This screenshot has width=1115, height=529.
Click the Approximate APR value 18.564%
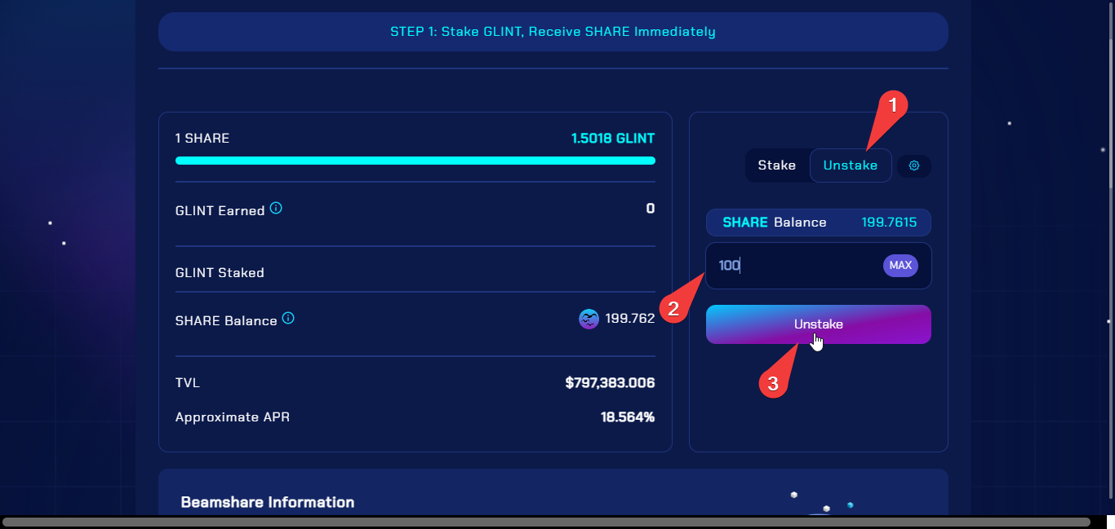click(x=627, y=417)
